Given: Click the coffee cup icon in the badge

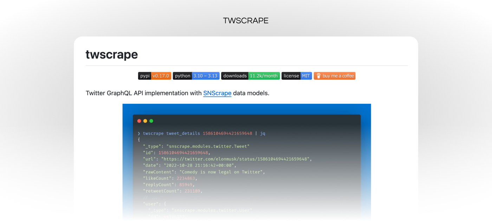Looking at the screenshot, I should coord(318,76).
